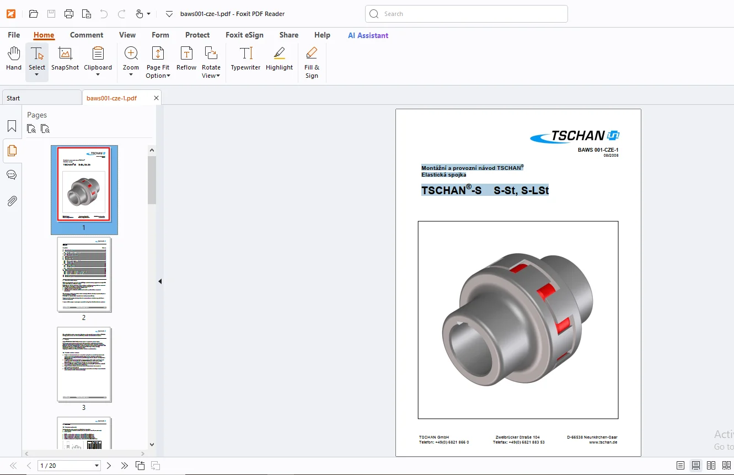Expand the Page Fit Option dropdown
734x475 pixels.
168,76
